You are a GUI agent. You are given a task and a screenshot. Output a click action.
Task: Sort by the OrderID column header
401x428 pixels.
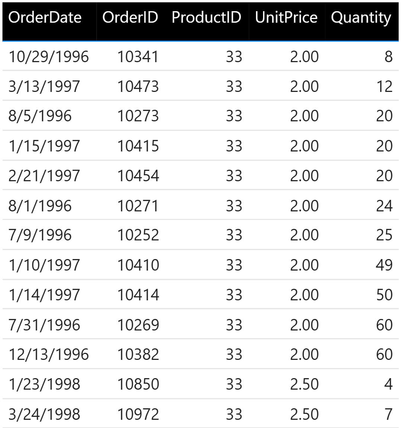(x=130, y=17)
